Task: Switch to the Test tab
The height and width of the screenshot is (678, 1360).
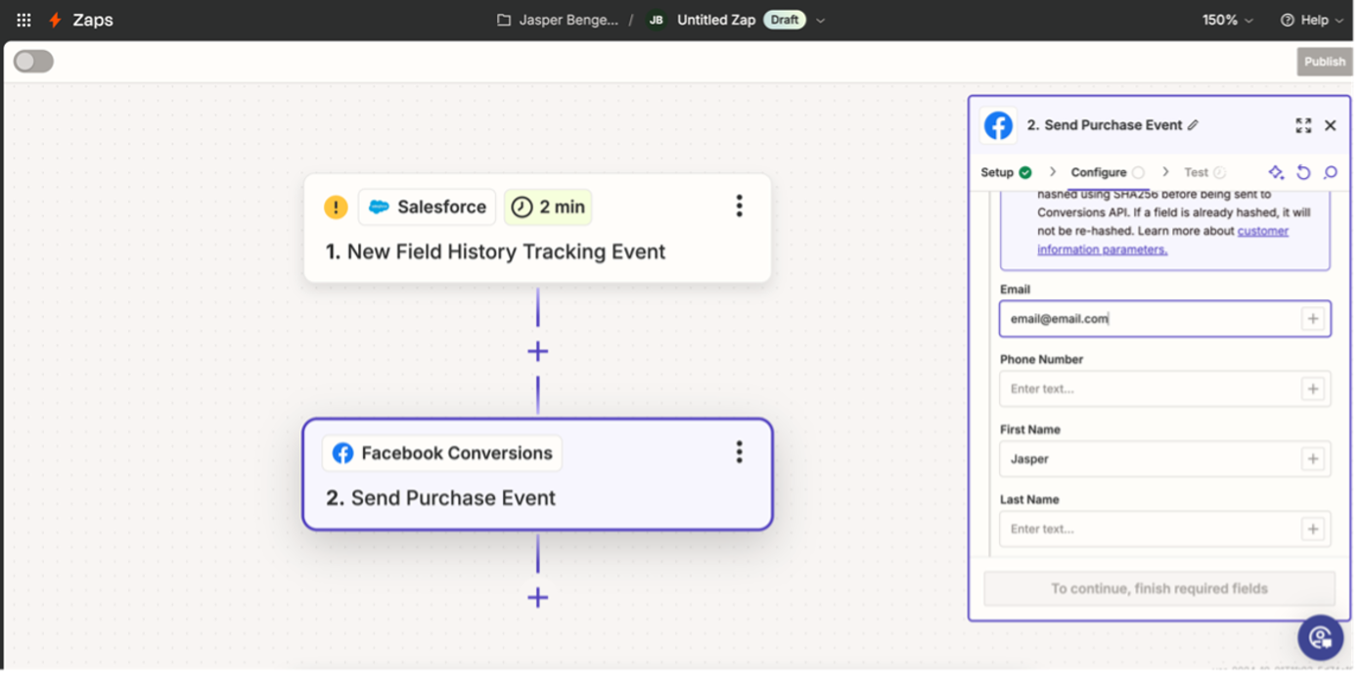Action: (x=1204, y=172)
